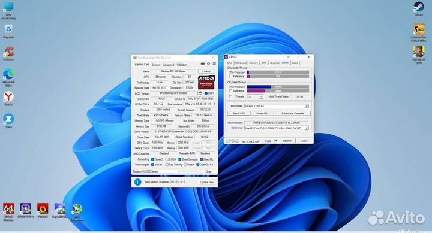Open the Threads count dropdown in CPU-Z
Viewport: 432px width, 233px height.
point(255,97)
